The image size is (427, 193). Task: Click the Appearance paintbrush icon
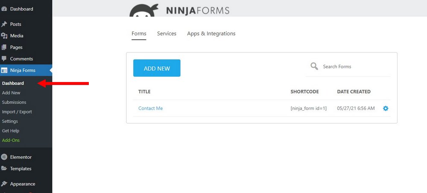click(4, 184)
